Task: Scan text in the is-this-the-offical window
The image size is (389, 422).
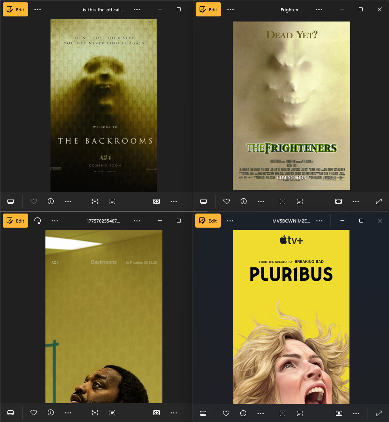Action: tap(112, 201)
